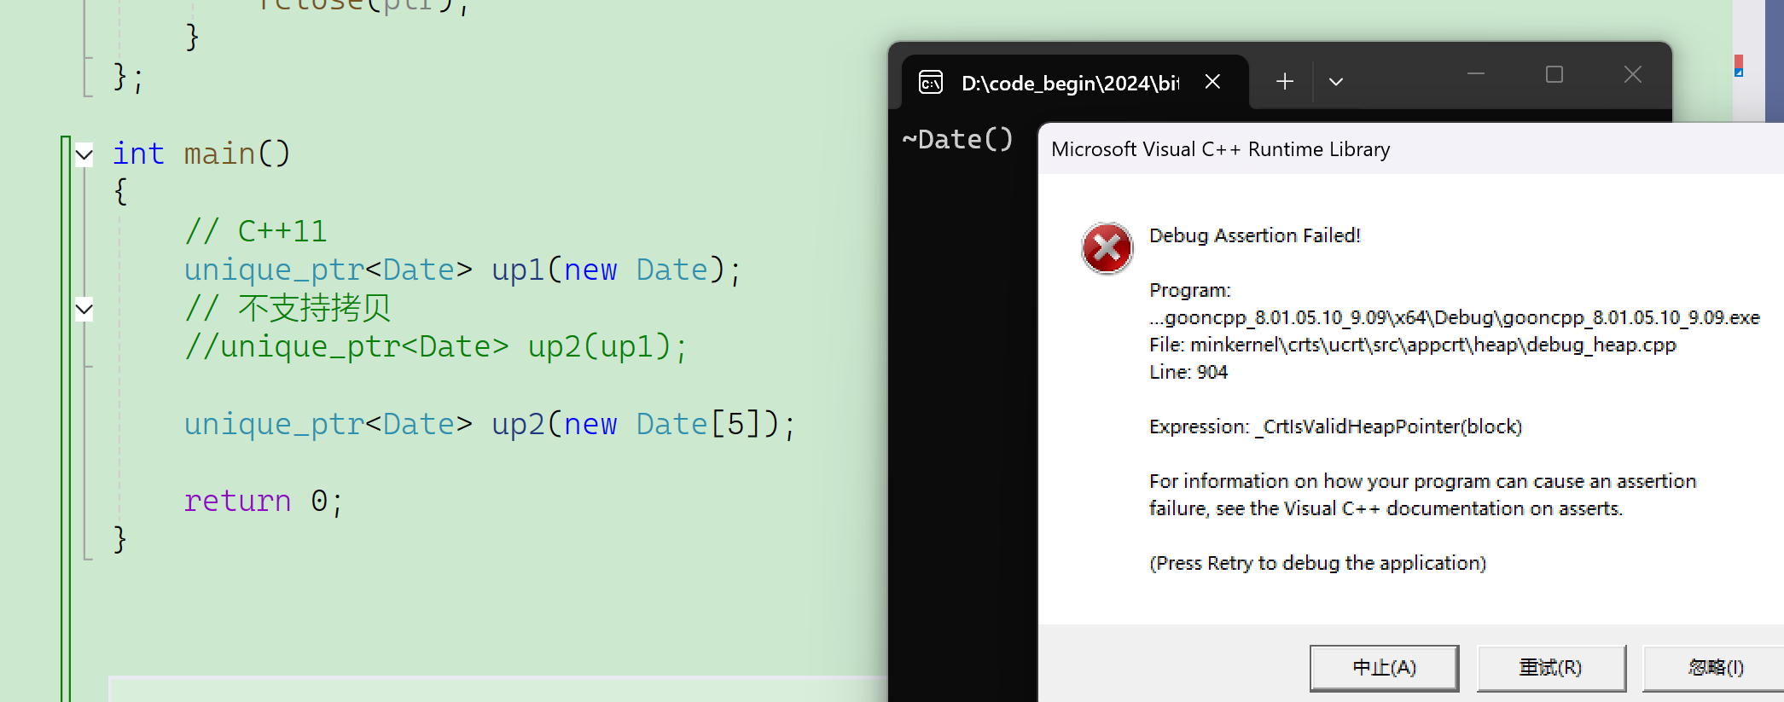Click the gooncpp exe program path text
The image size is (1784, 702).
point(1455,317)
